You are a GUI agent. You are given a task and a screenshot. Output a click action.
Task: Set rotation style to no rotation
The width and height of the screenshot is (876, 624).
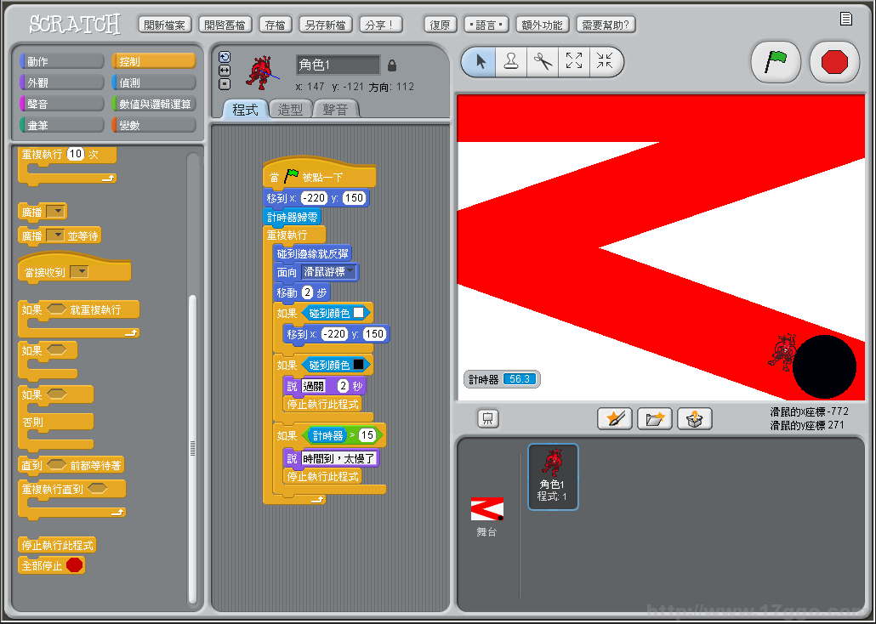[225, 83]
